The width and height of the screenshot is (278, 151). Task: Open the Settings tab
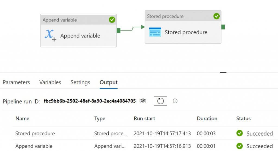coord(80,82)
